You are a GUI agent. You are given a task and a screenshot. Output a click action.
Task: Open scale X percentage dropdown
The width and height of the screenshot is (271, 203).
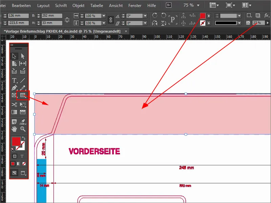(104, 16)
